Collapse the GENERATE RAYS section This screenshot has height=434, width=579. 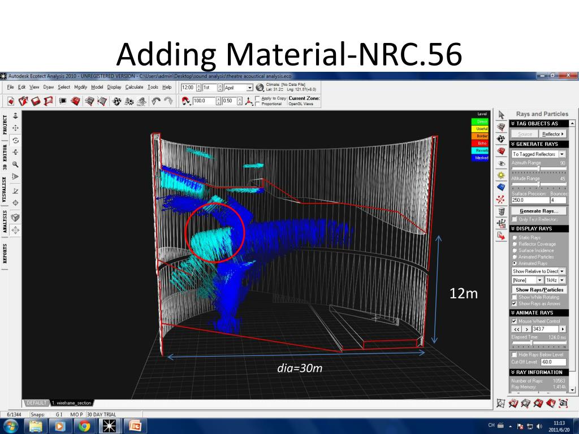(x=539, y=144)
